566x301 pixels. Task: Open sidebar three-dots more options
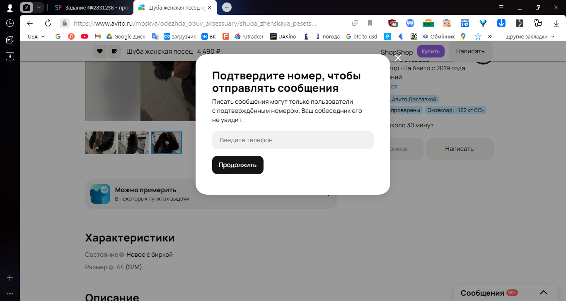[10, 294]
